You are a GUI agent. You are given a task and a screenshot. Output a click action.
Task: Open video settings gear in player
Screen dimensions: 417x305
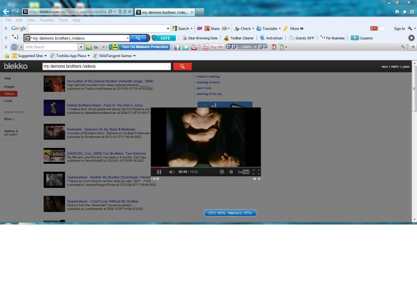(222, 172)
